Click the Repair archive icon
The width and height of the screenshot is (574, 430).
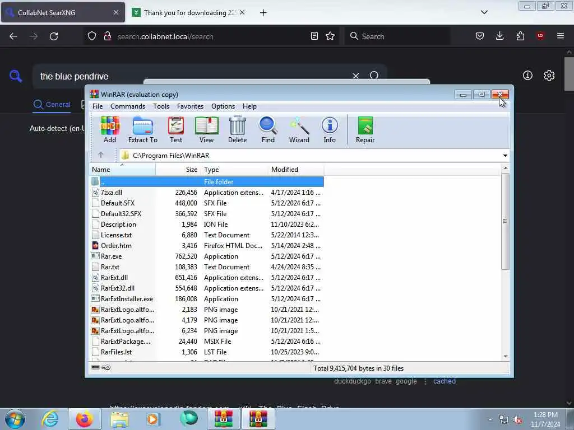(x=365, y=129)
